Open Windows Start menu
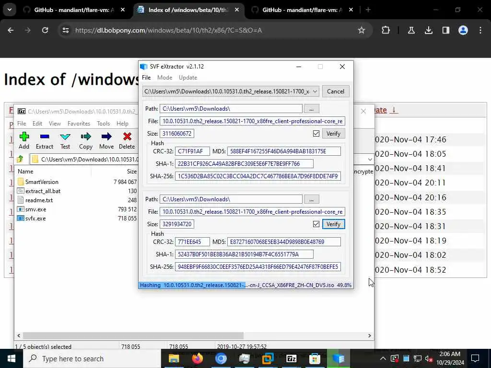 (12, 358)
